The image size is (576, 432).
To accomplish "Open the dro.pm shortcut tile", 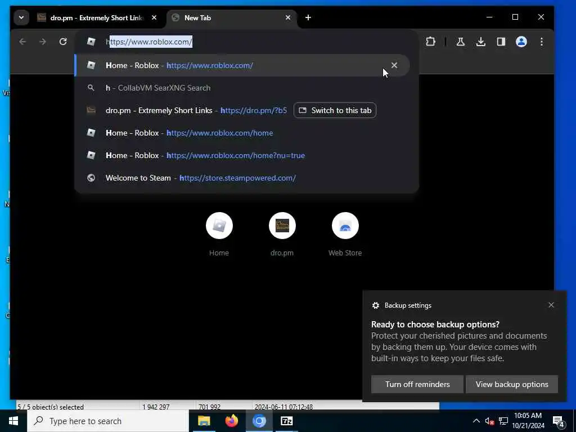I will [282, 234].
